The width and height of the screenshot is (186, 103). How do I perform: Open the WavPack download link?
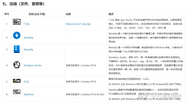pos(29,94)
